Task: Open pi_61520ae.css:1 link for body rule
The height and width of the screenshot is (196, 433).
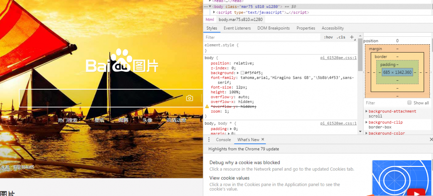Action: pyautogui.click(x=338, y=58)
